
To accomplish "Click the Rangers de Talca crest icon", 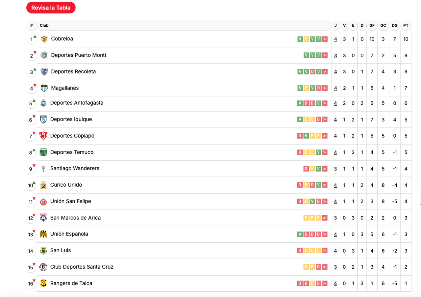I will tap(43, 283).
